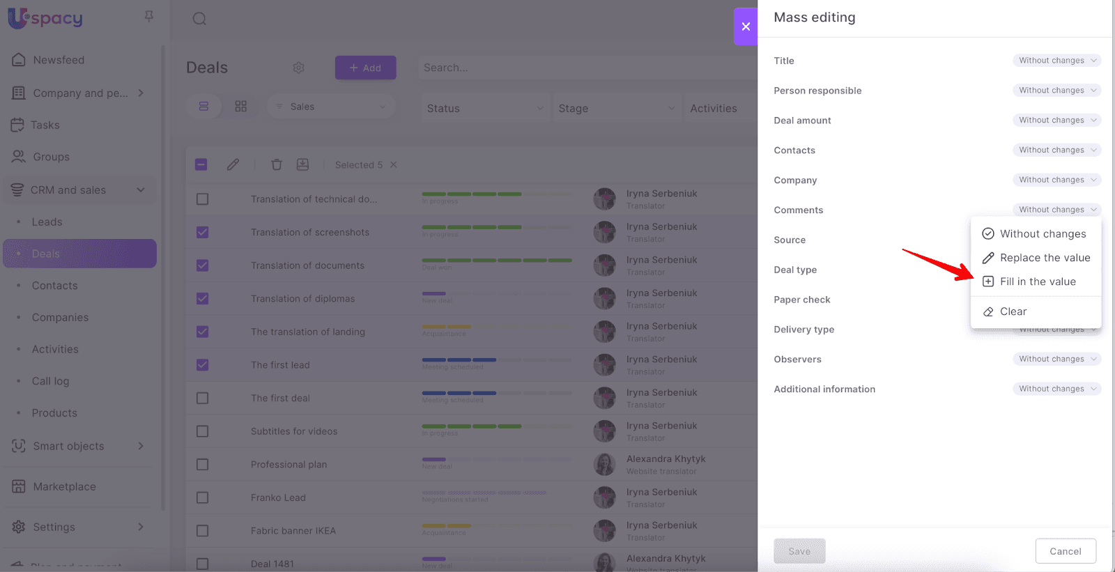Click the stage progress bar for Translation of documents
1115x572 pixels.
point(497,261)
